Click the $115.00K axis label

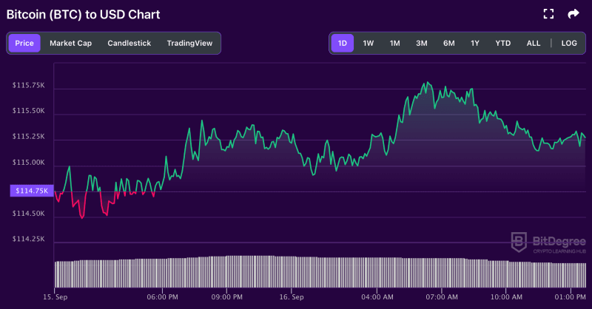point(28,162)
